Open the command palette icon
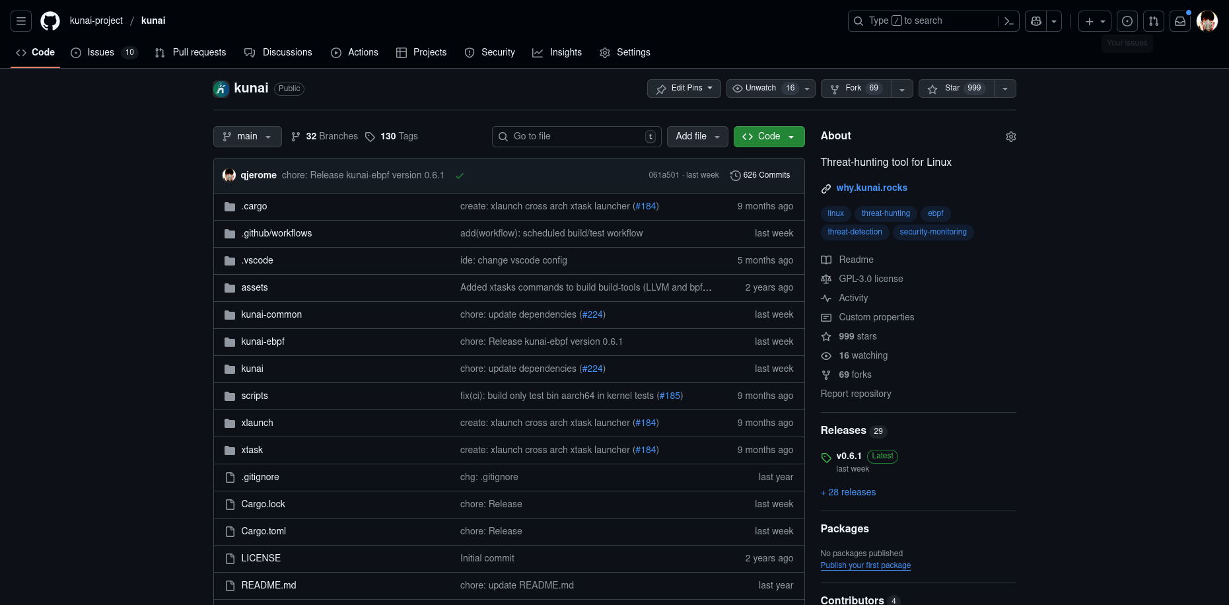Screen dimensions: 1229x605 pyautogui.click(x=1009, y=21)
